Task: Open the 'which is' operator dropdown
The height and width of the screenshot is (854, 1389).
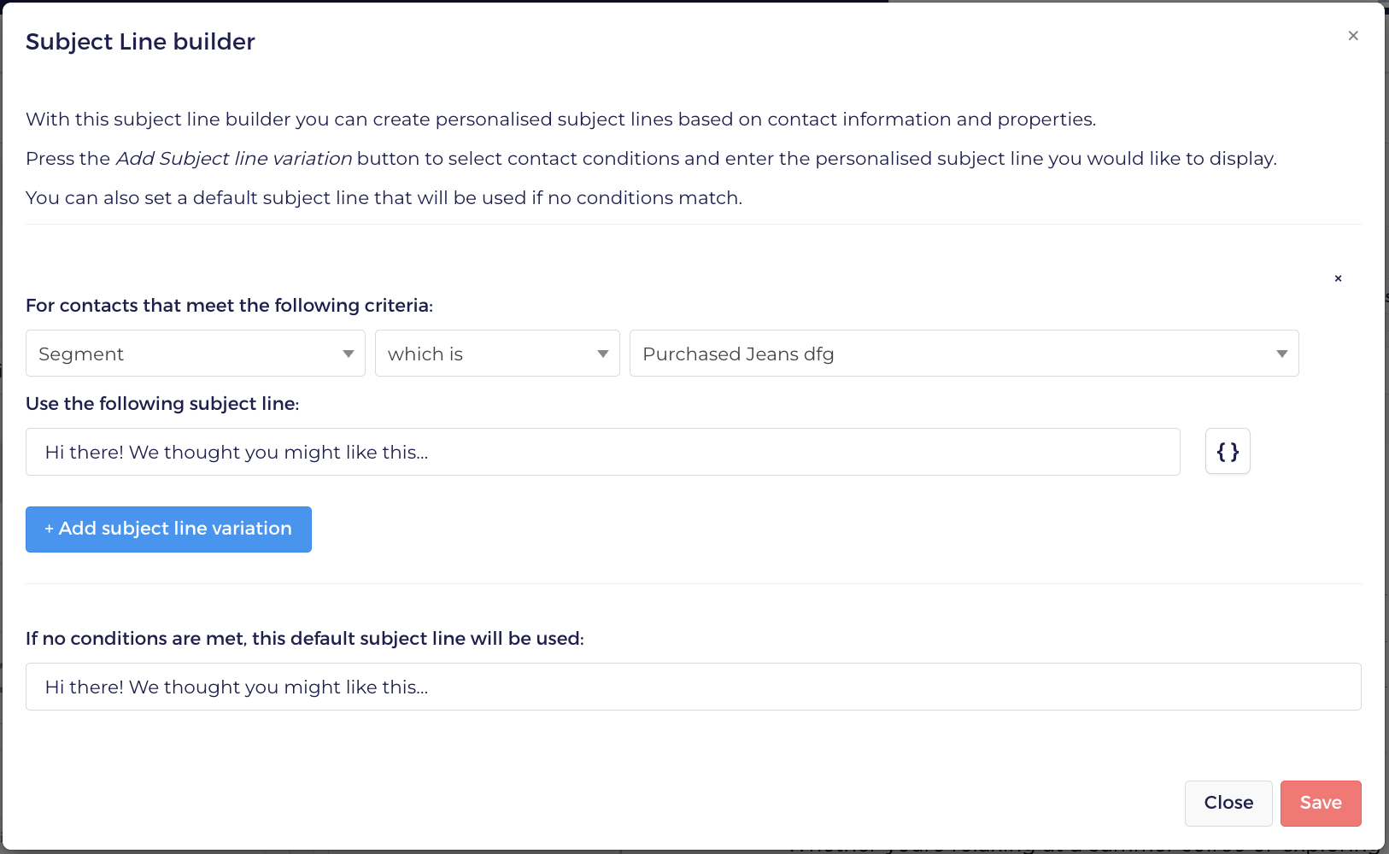Action: click(x=497, y=354)
